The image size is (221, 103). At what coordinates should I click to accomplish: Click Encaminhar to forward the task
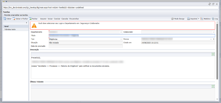pos(74,19)
